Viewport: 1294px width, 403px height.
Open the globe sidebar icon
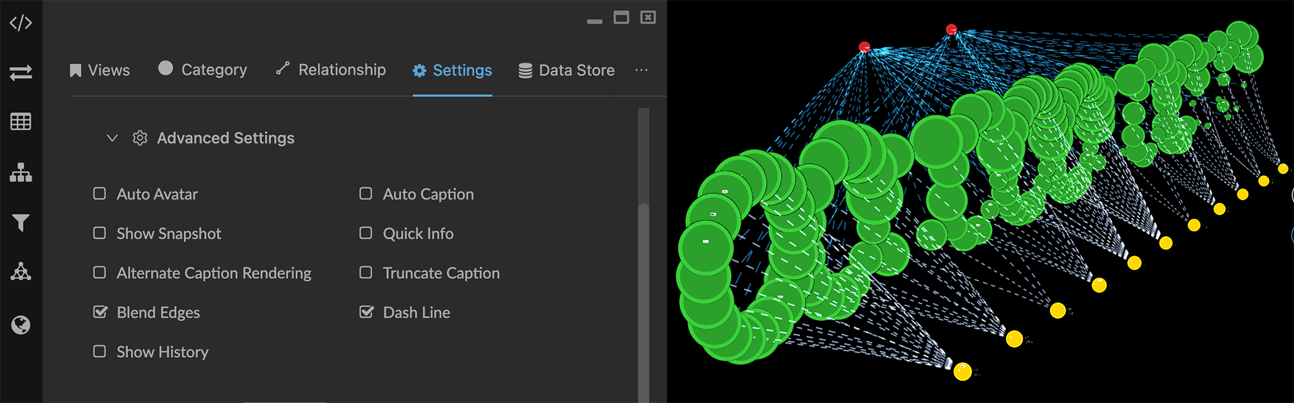[21, 325]
